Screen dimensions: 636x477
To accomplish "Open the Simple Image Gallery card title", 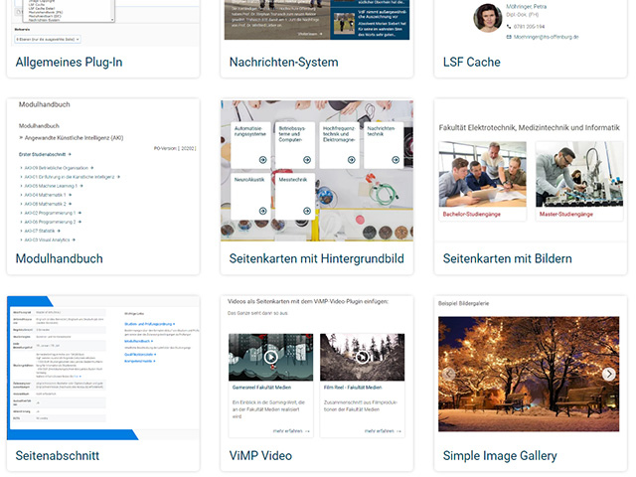I will [500, 455].
